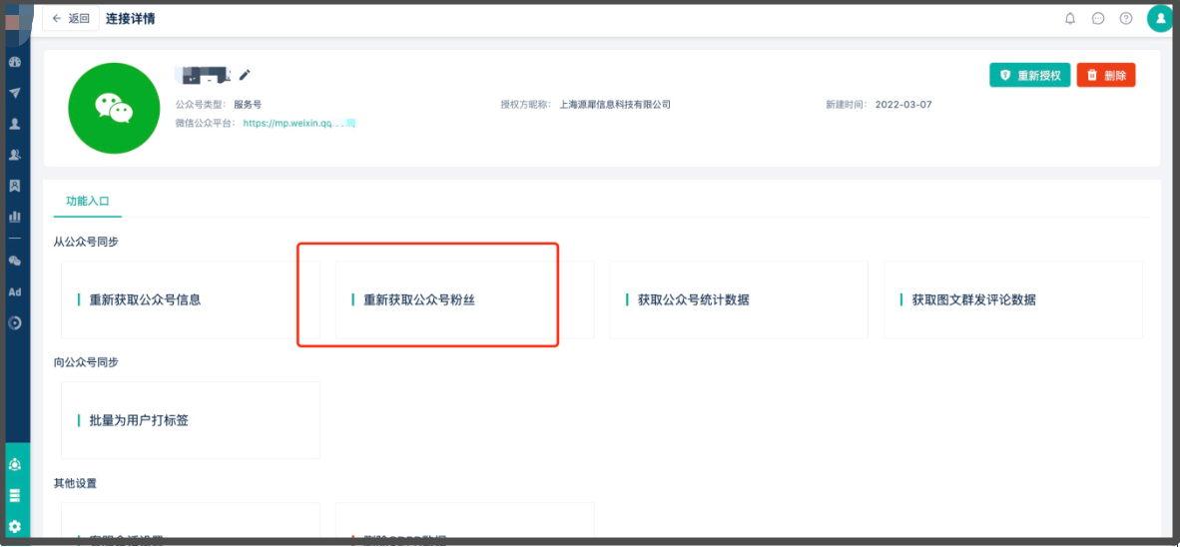Edit the account name with pencil icon
The height and width of the screenshot is (547, 1180).
[x=244, y=75]
